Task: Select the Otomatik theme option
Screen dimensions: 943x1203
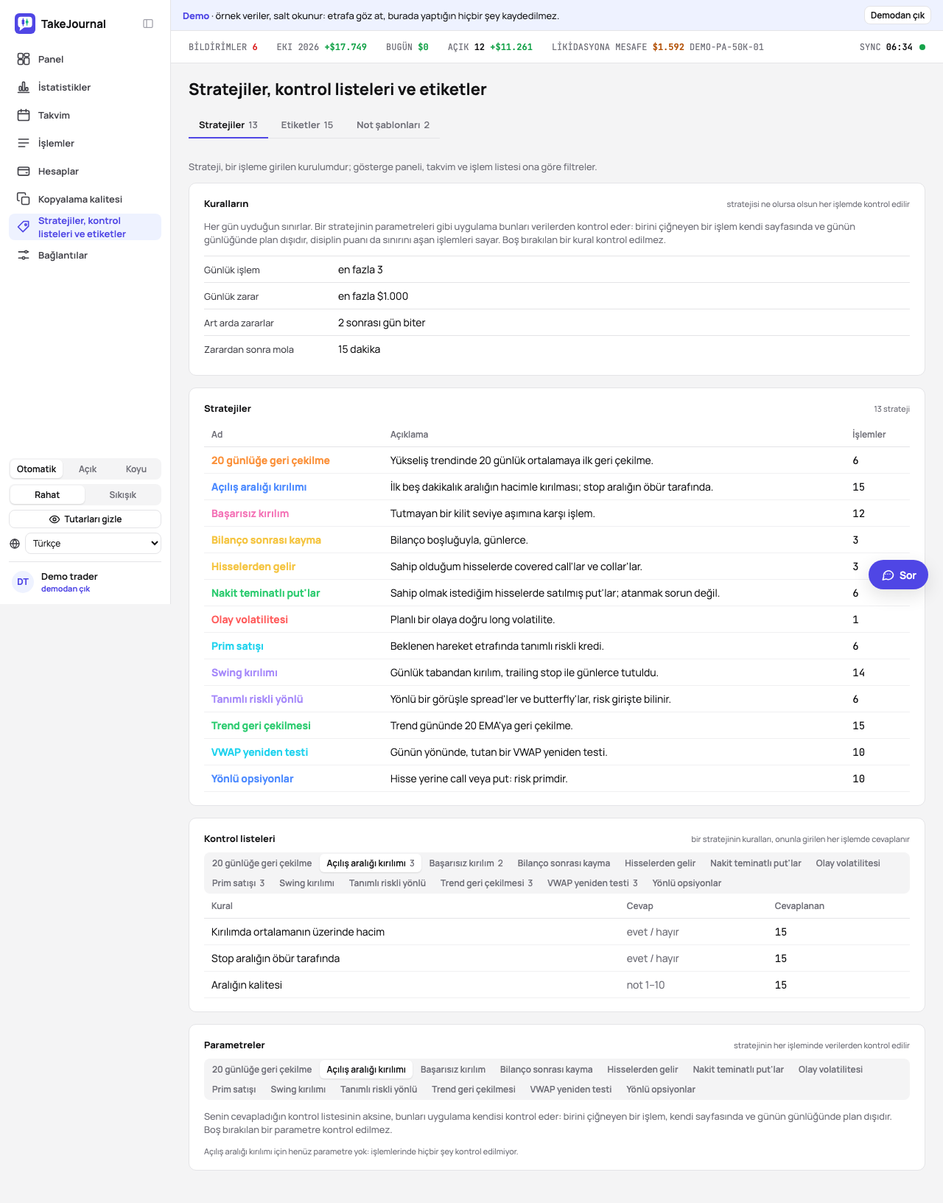Action: [x=36, y=469]
